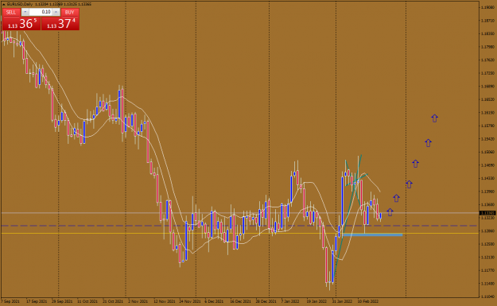Click the current price label 1.13365 on the axis
497x306 pixels.
coord(487,213)
